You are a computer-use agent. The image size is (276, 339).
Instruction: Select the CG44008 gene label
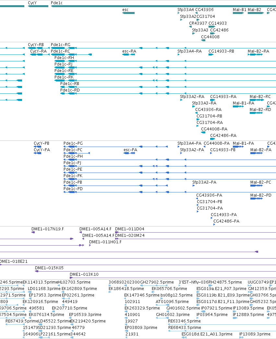pos(210,37)
